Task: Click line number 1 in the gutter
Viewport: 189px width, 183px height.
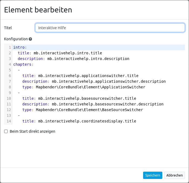Action: click(x=10, y=47)
